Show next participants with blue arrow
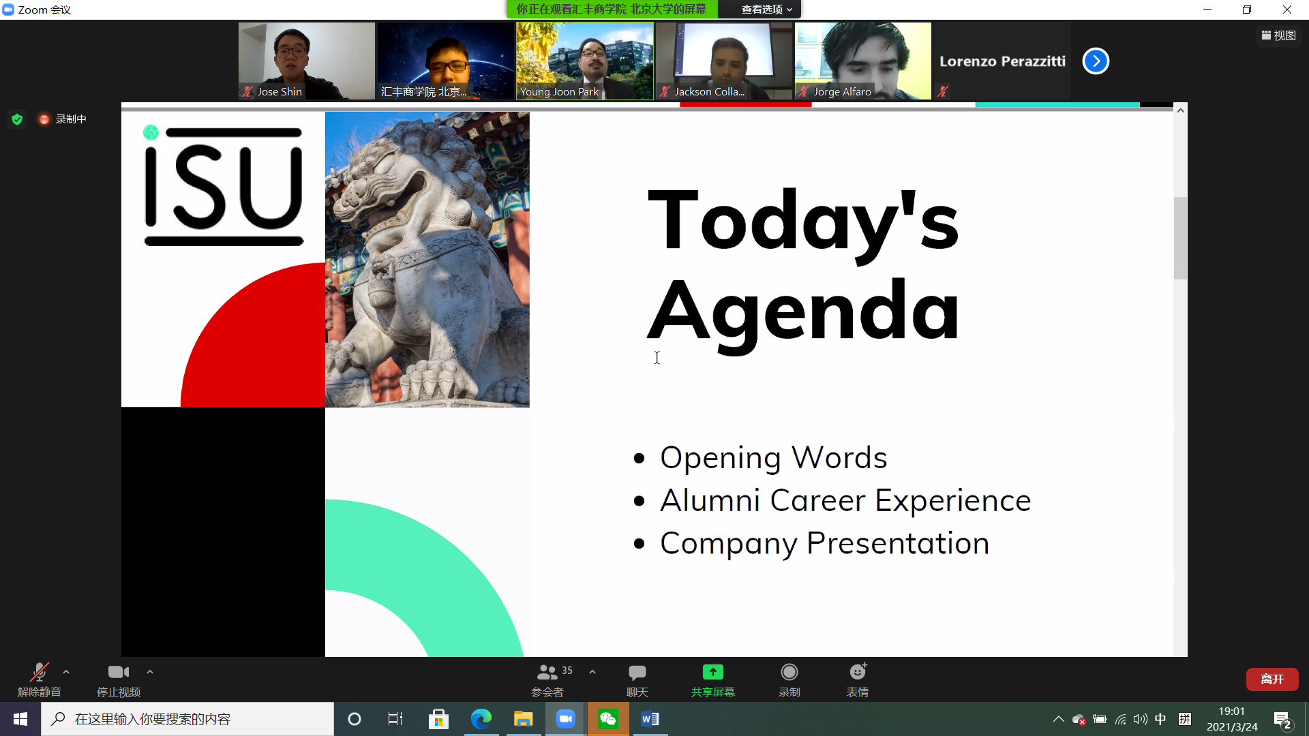This screenshot has width=1309, height=736. point(1096,61)
